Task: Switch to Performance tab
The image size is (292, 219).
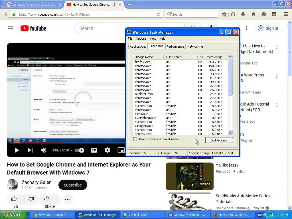Action: tap(175, 46)
